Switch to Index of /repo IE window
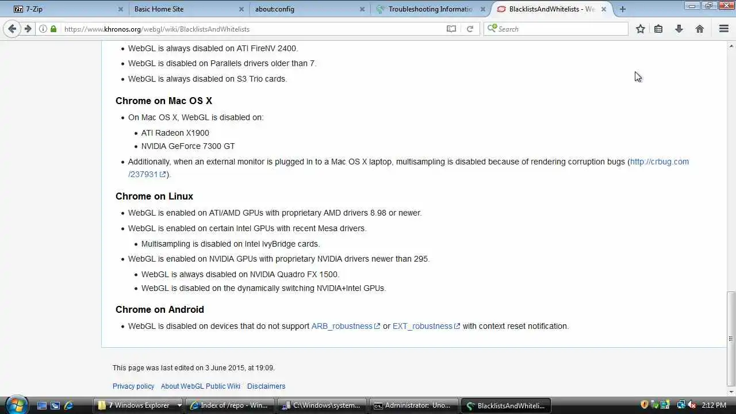Viewport: 736px width, 414px height. [230, 405]
